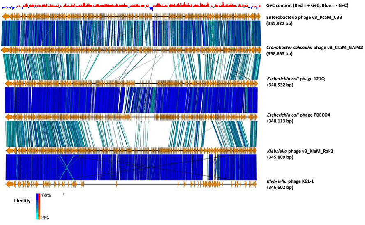Click large leftmost gene arrow of phage PBECO4
The height and width of the screenshot is (225, 365).
point(9,117)
